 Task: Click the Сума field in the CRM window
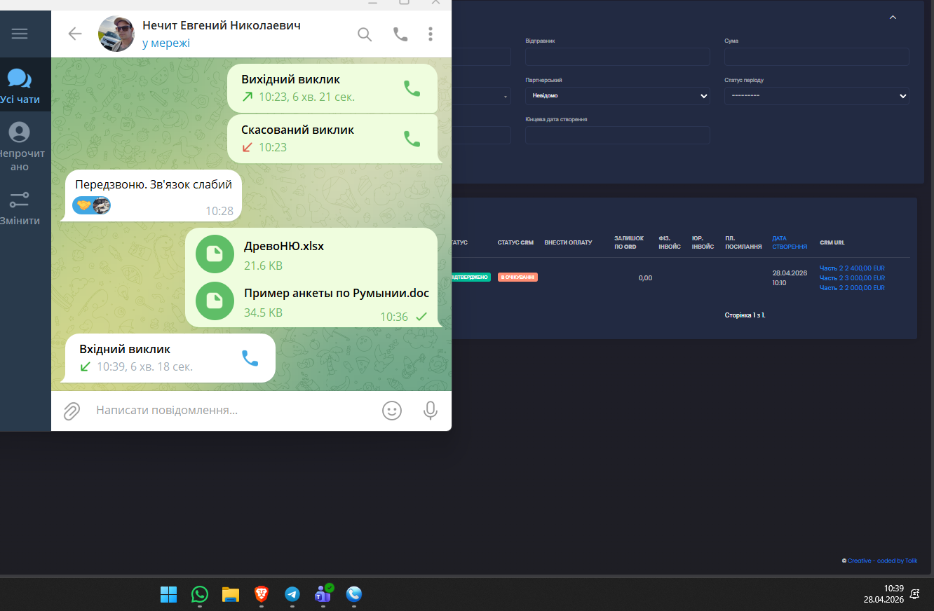(817, 57)
